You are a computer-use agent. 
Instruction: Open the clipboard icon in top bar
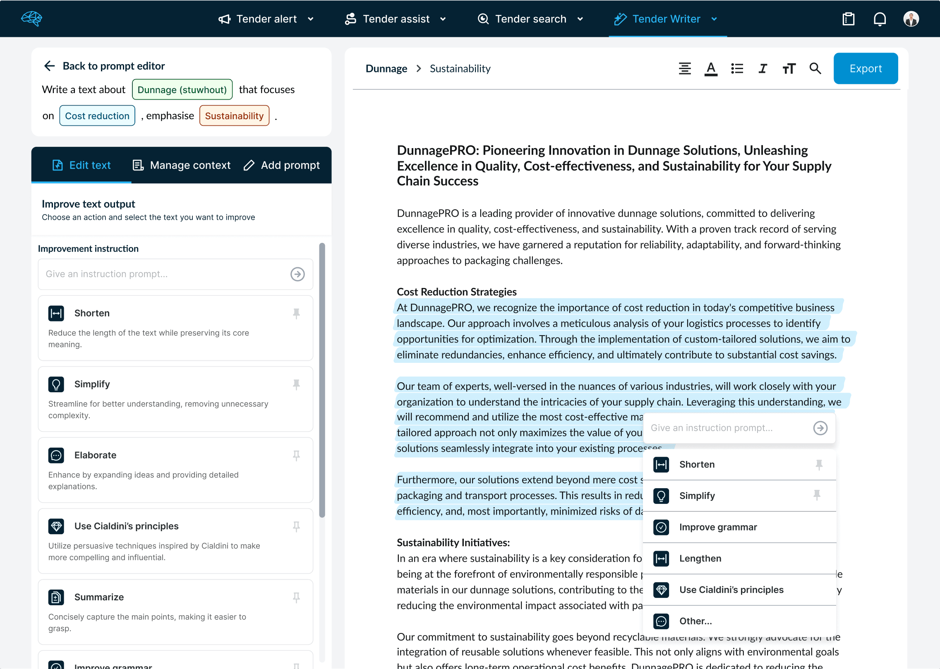(849, 19)
